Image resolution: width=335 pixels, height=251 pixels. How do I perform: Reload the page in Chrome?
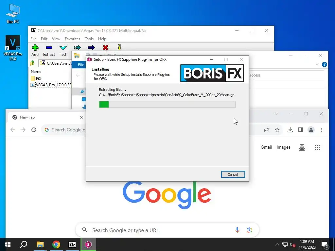pyautogui.click(x=34, y=130)
